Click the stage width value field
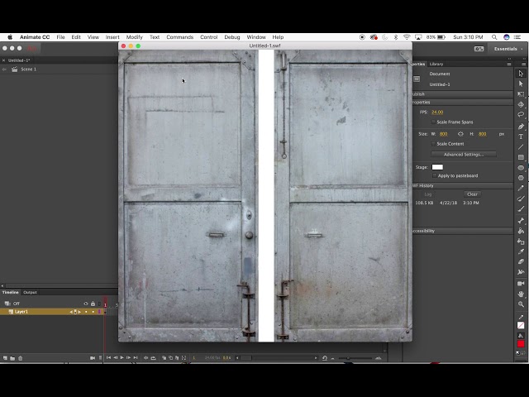Screen dimensions: 529x397 point(443,134)
